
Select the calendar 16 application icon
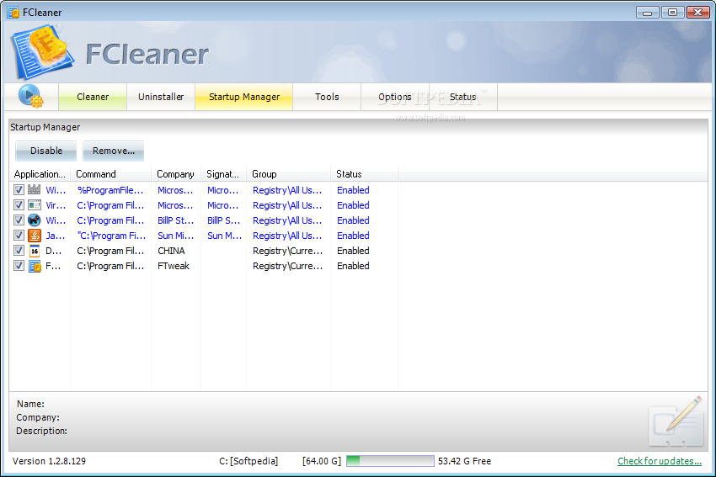[x=35, y=251]
